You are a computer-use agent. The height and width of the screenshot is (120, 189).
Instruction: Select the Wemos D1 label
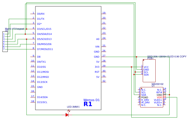(x=91, y=100)
